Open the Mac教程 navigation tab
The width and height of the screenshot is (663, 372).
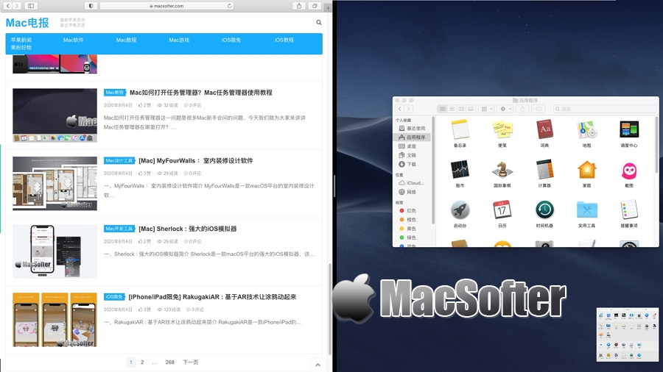point(126,40)
